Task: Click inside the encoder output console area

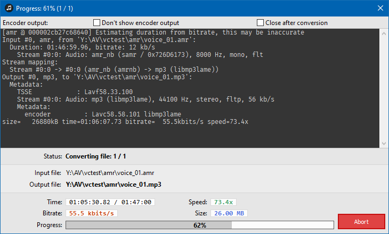Action: [x=190, y=135]
